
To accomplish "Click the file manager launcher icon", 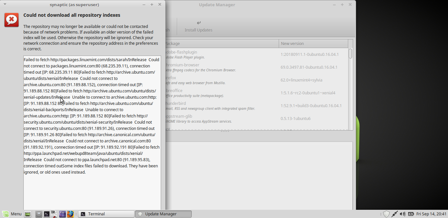I will click(39, 214).
